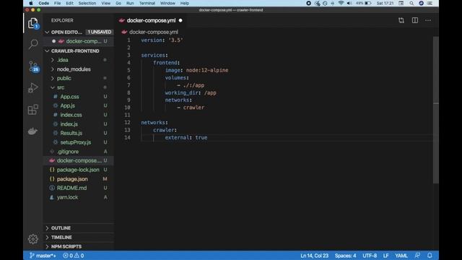
Task: Open the View menu
Action: point(106,3)
